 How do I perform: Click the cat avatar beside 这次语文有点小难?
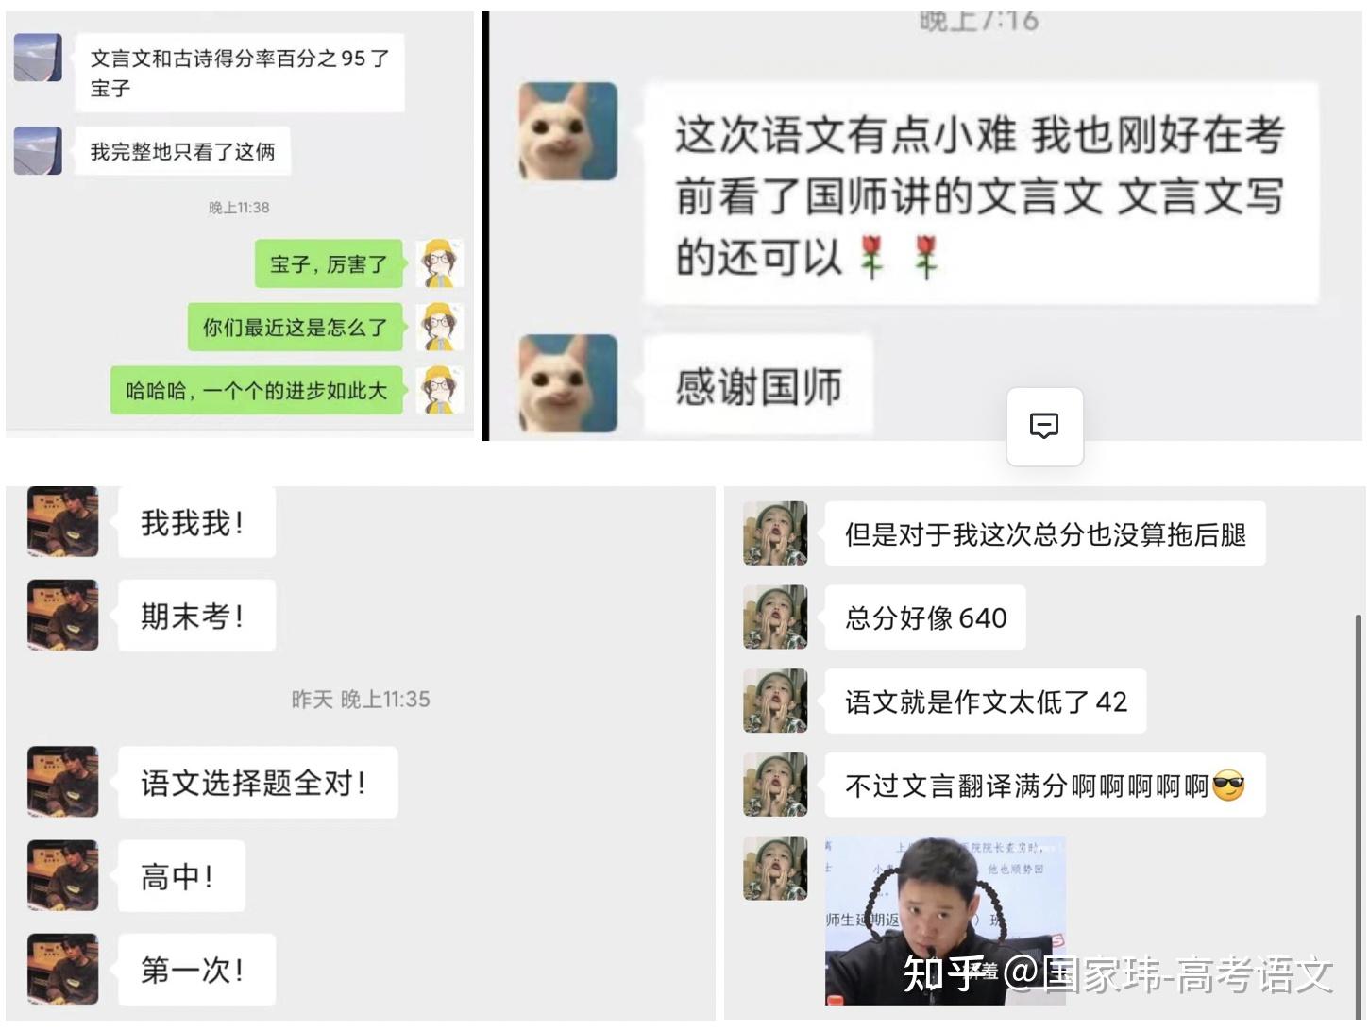568,131
